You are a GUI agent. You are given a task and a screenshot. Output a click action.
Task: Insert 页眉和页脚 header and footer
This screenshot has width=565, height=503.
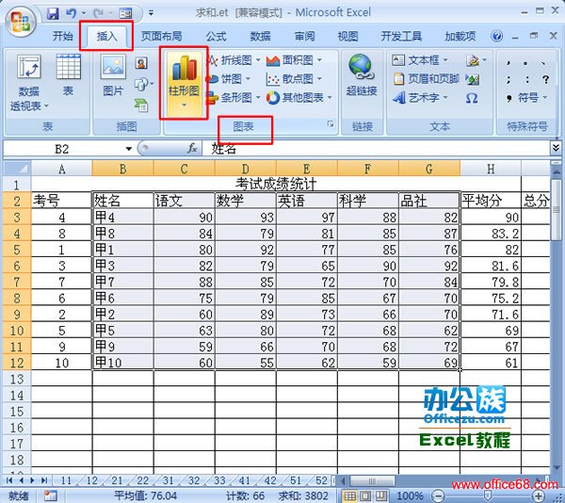click(427, 78)
